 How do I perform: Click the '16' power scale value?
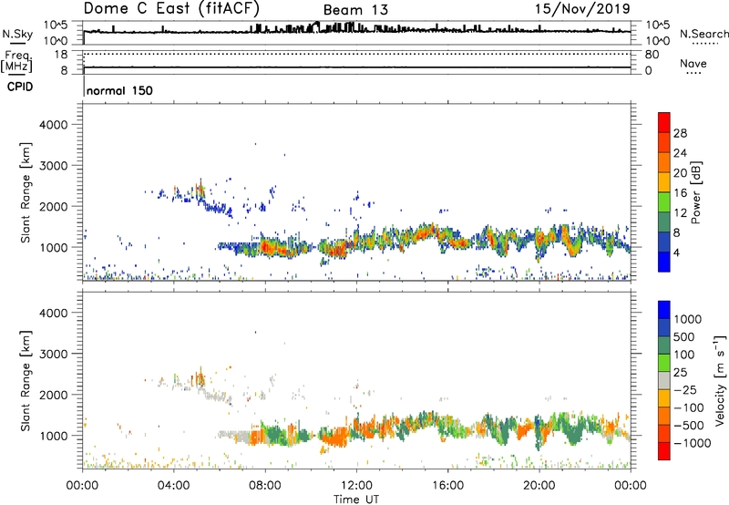[680, 193]
